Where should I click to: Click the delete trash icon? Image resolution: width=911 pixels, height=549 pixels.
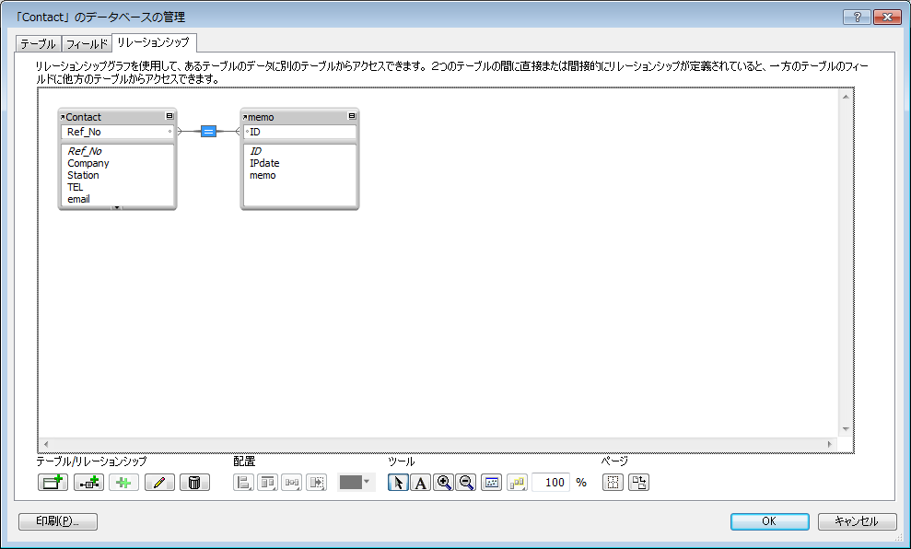coord(194,482)
